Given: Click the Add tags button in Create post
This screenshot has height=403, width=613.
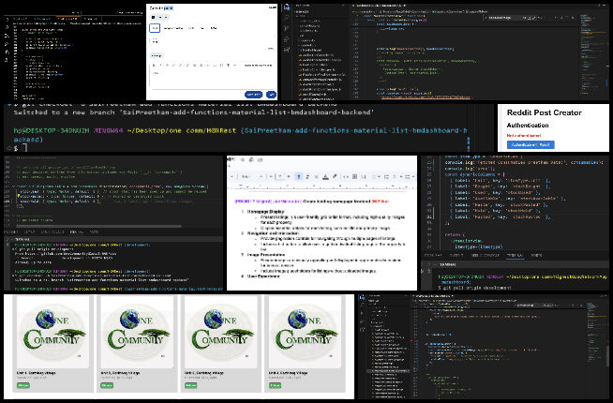Looking at the screenshot, I should [x=157, y=55].
